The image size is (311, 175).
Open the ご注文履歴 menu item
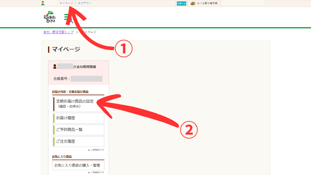pos(79,142)
